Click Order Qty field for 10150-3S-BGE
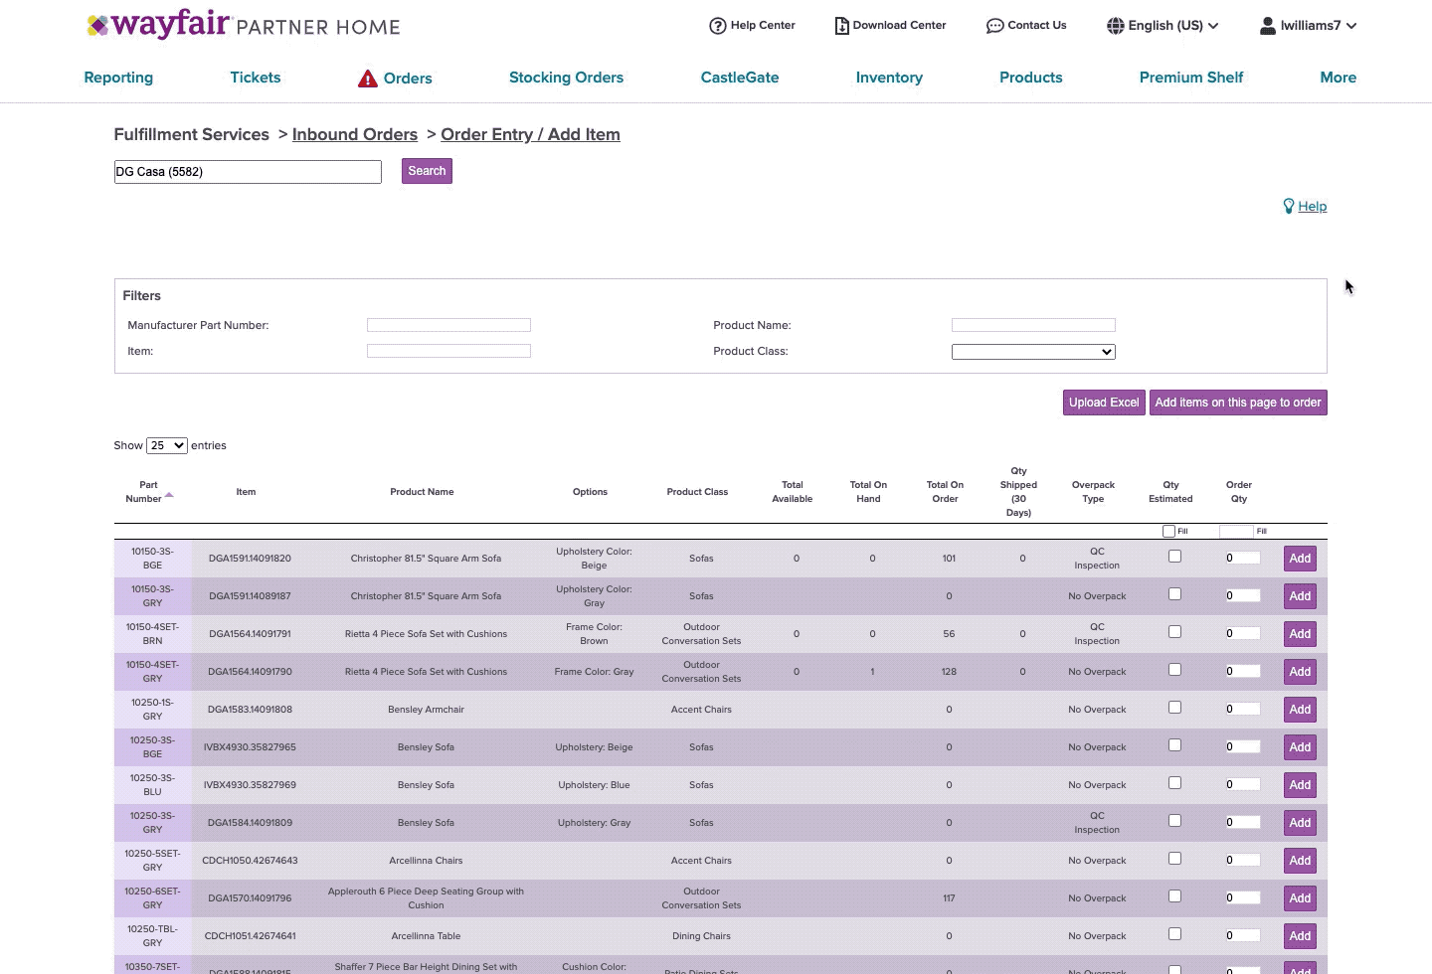The image size is (1432, 974). click(1242, 559)
